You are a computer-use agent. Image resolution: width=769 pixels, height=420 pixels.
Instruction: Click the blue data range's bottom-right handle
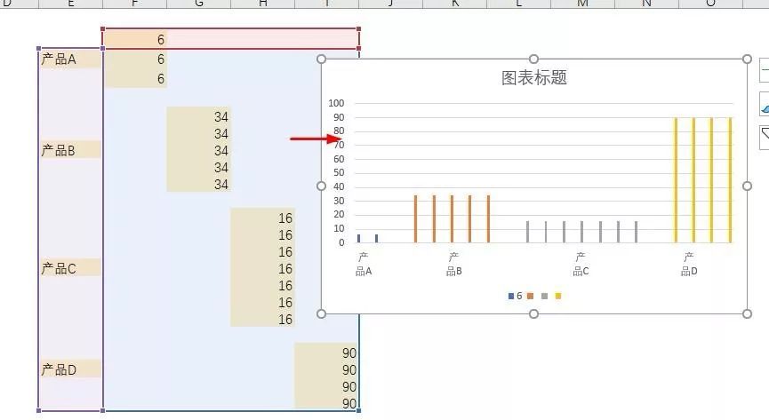[x=358, y=410]
